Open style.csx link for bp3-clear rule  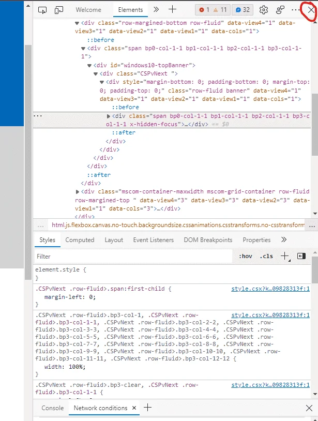tap(270, 385)
